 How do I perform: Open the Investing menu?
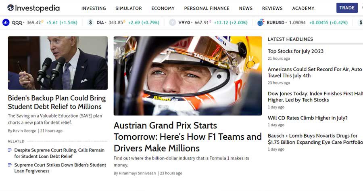click(x=94, y=8)
